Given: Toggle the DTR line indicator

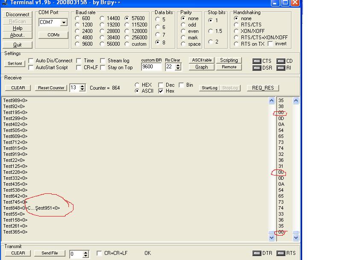Looking at the screenshot, I should 257,253.
